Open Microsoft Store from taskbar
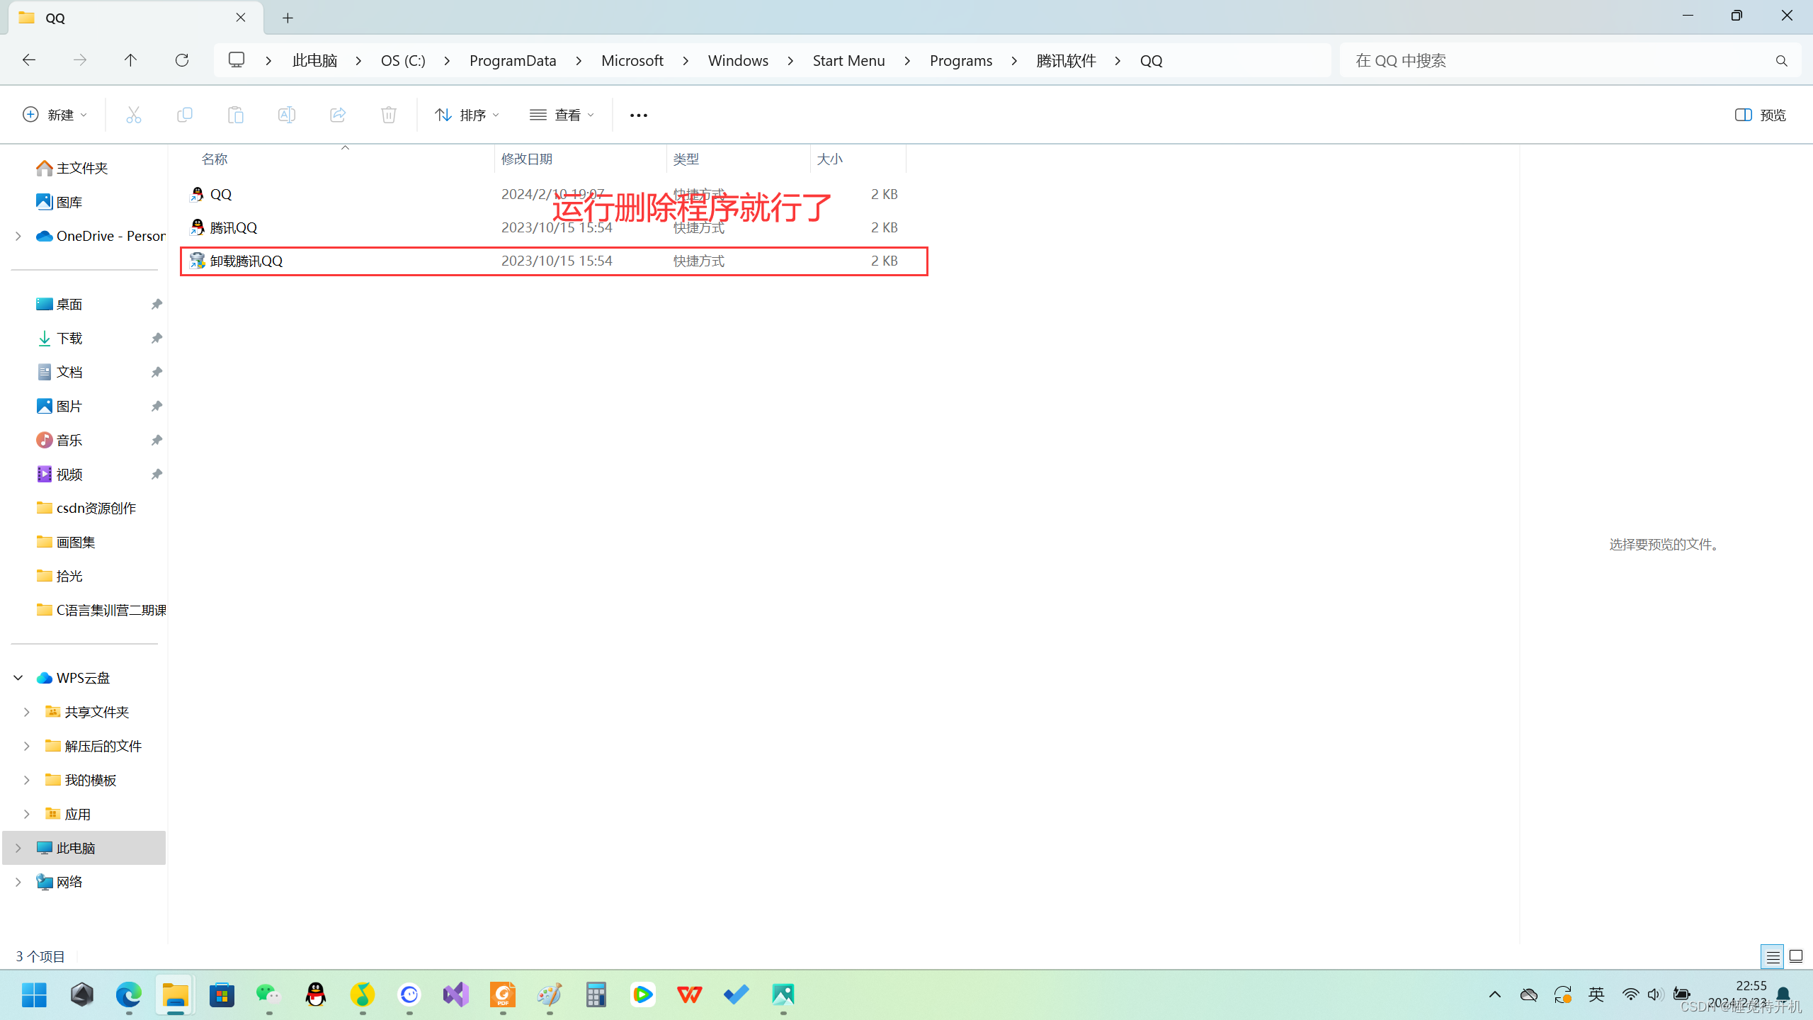Screen dimensions: 1813x1020 222,994
